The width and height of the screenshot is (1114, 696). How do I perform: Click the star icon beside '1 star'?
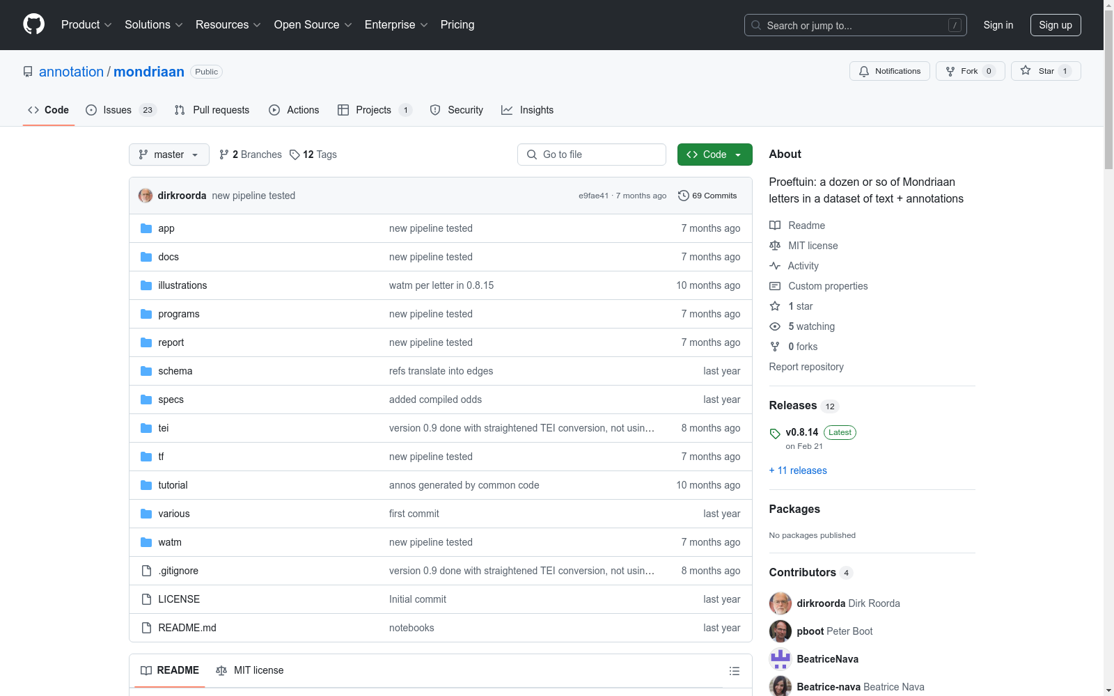coord(775,306)
